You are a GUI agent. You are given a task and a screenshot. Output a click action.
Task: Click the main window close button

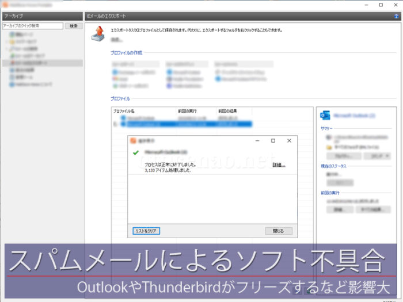coord(396,5)
